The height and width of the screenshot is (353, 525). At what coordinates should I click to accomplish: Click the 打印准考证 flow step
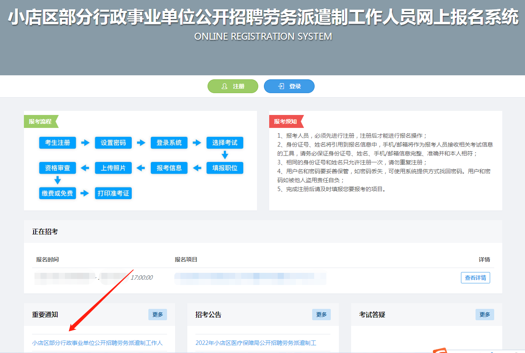(113, 193)
